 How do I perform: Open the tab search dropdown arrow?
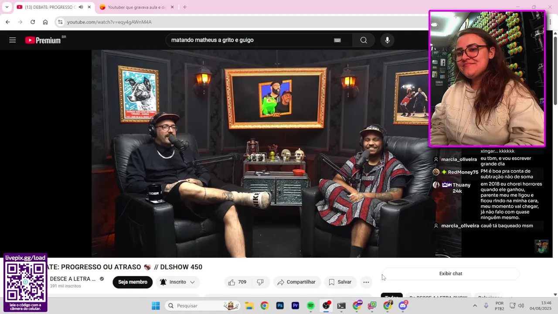(7, 7)
